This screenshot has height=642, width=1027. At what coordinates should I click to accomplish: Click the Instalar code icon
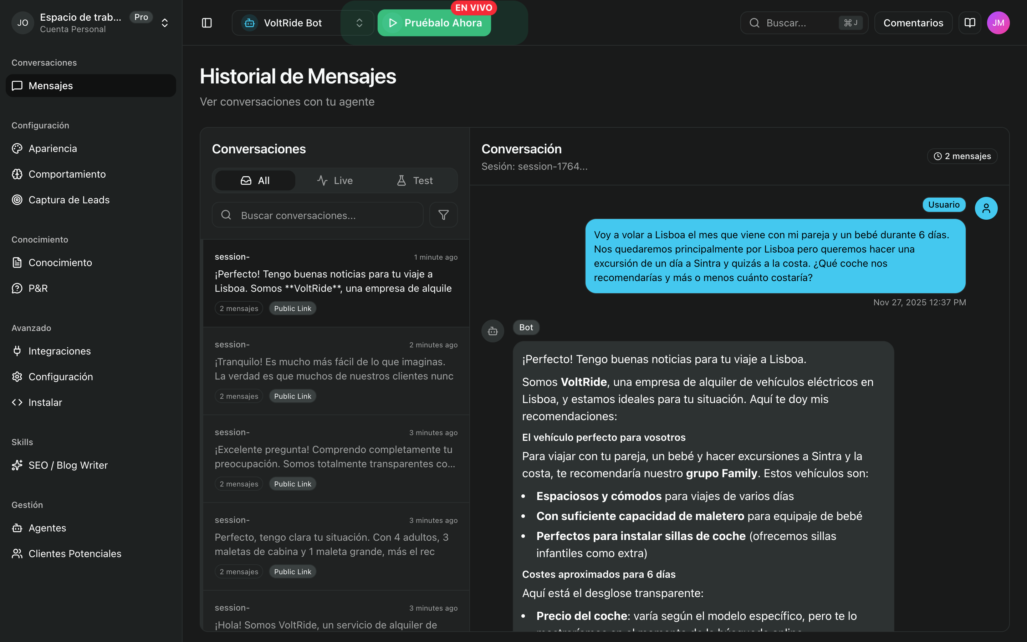(17, 403)
